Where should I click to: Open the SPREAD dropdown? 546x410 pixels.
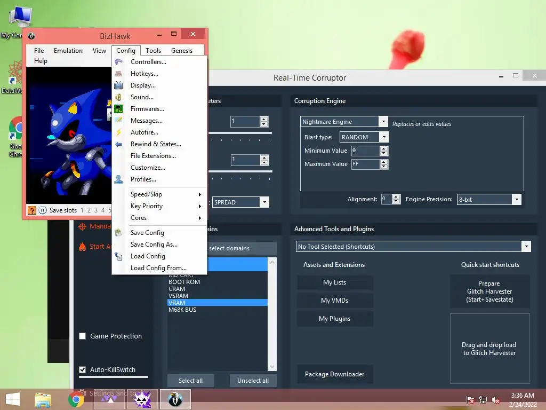(x=264, y=202)
